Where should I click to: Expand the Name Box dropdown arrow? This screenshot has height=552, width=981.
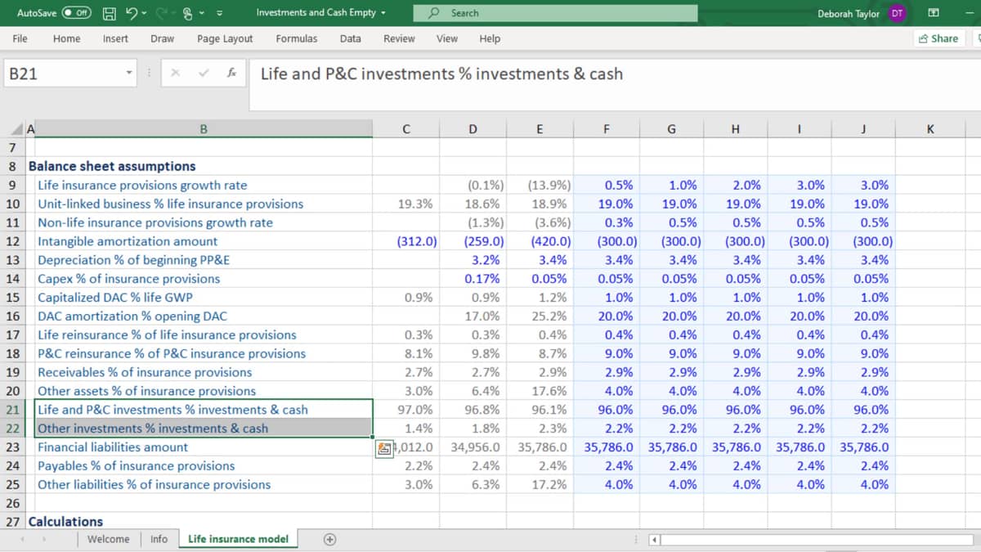point(129,74)
